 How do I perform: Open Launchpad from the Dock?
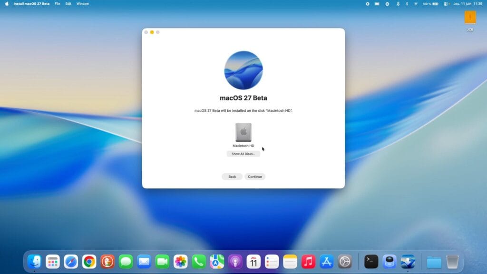pos(52,262)
